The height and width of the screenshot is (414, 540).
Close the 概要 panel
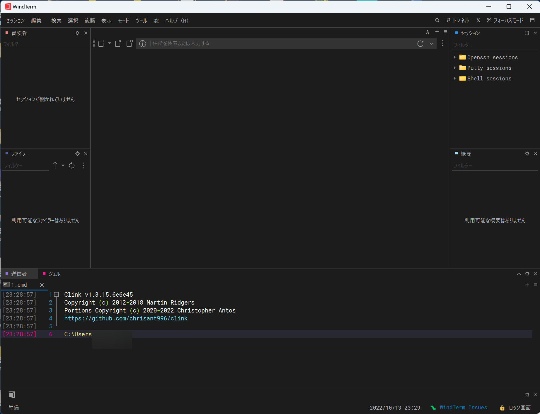pos(536,154)
